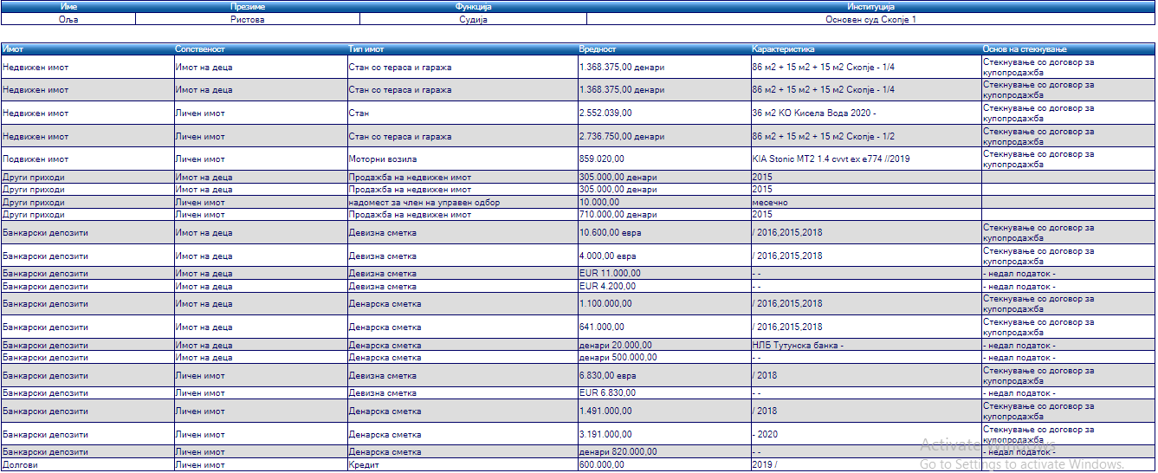Select the Вредност column header
This screenshot has height=473, width=1158.
[598, 49]
